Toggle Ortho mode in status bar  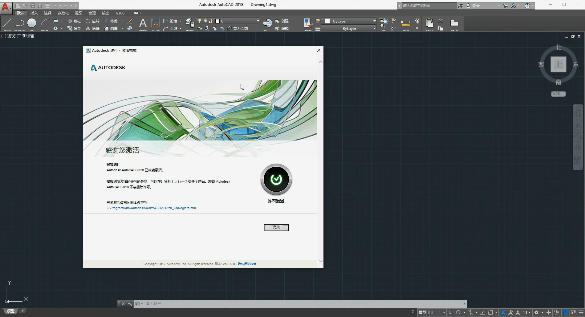[x=451, y=312]
